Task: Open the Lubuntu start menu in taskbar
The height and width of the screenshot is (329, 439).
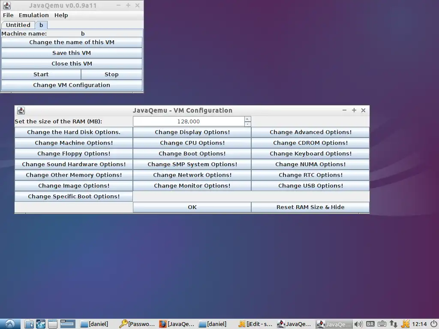Action: 10,324
